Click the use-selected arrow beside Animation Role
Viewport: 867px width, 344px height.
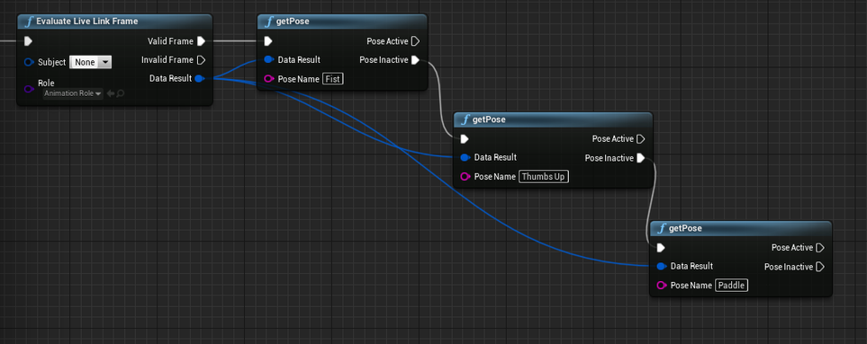coord(110,93)
